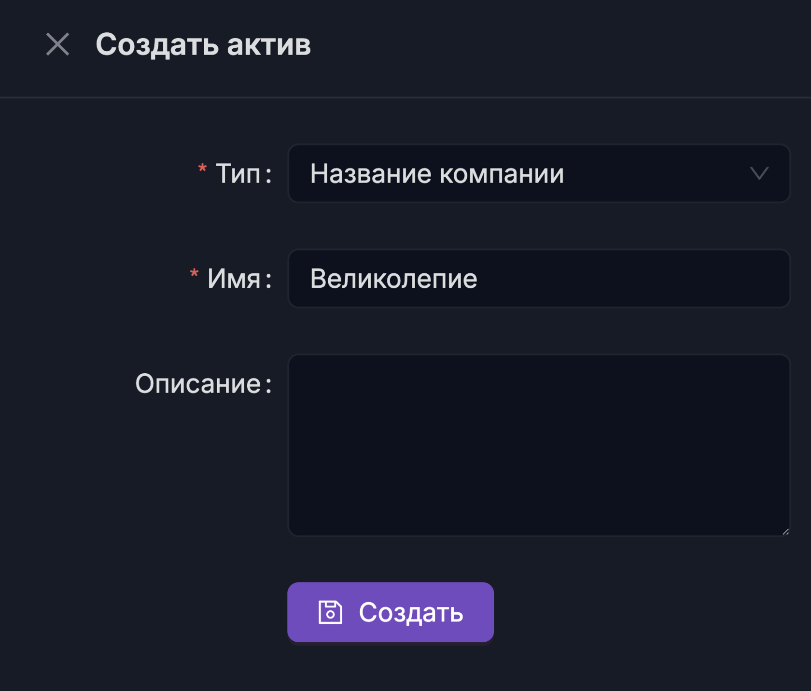
Task: Click the red asterisk beside Тип
Action: click(202, 169)
